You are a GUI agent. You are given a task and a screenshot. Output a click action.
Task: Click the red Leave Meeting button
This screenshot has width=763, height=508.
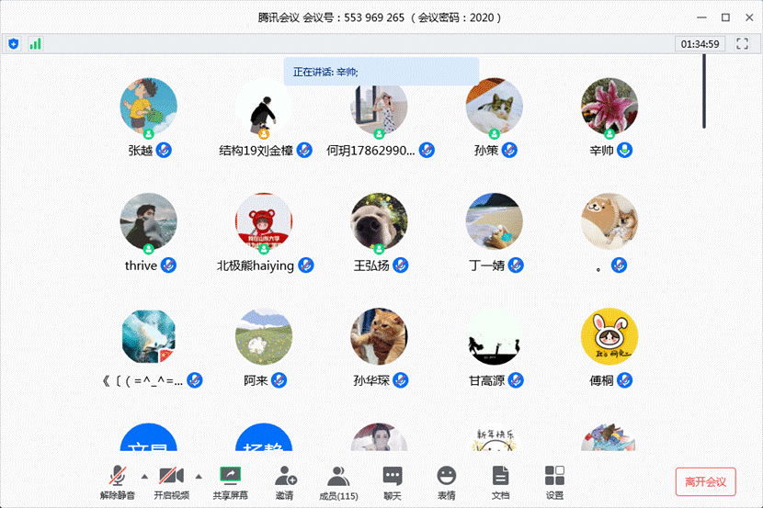(705, 481)
